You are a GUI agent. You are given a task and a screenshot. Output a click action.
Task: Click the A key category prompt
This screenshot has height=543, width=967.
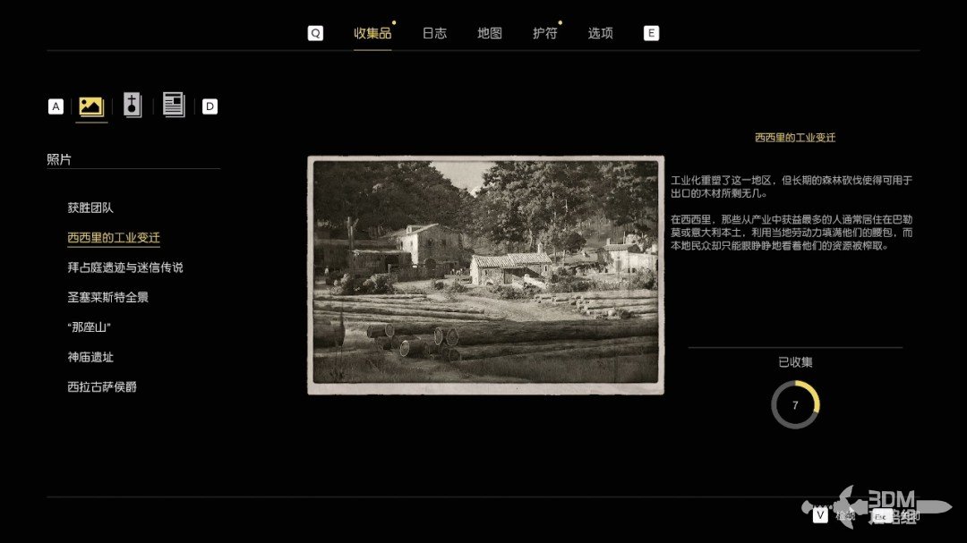[56, 106]
